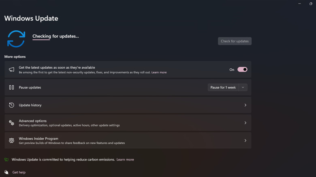
Task: Click the Get help headset icon
Action: pos(6,172)
